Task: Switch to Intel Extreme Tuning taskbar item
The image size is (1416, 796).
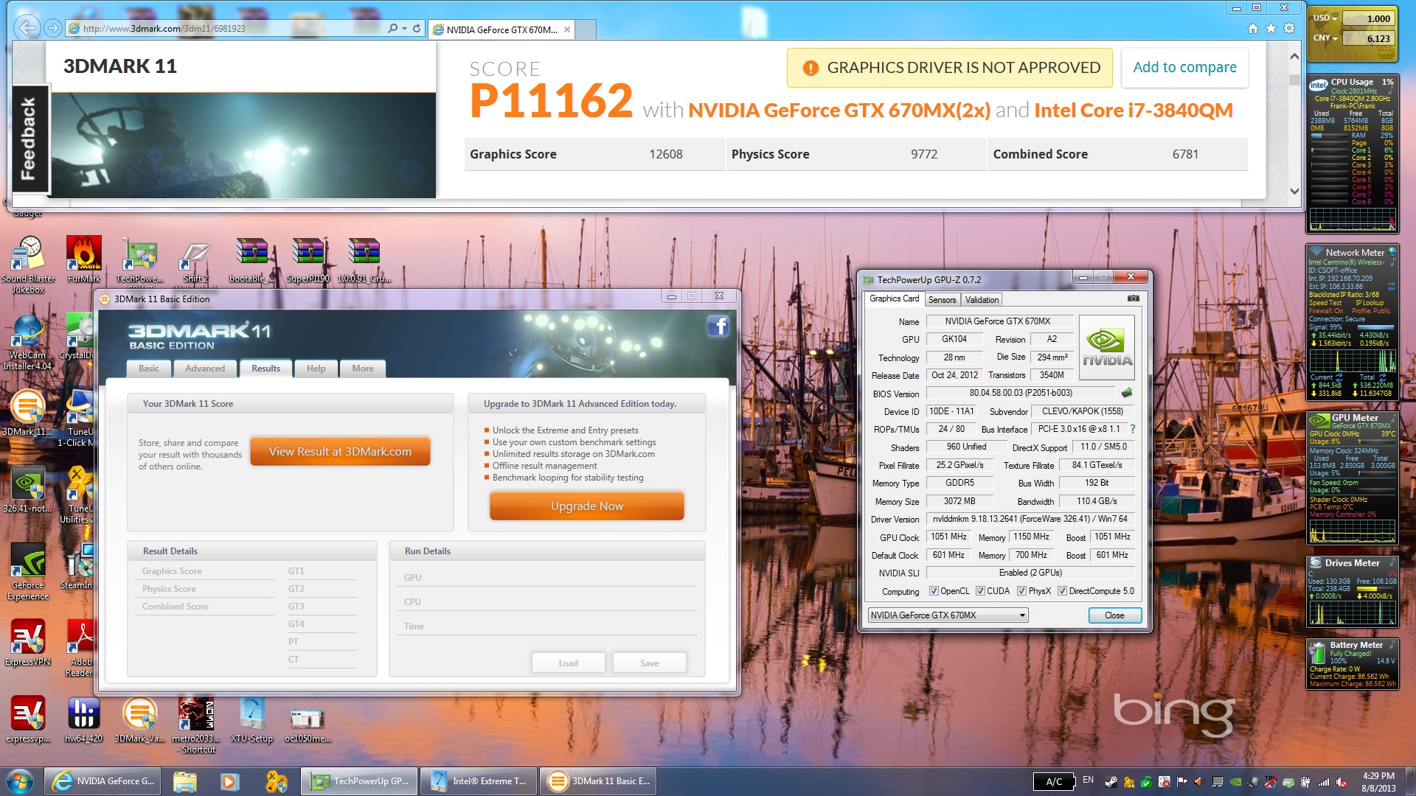Action: coord(479,781)
